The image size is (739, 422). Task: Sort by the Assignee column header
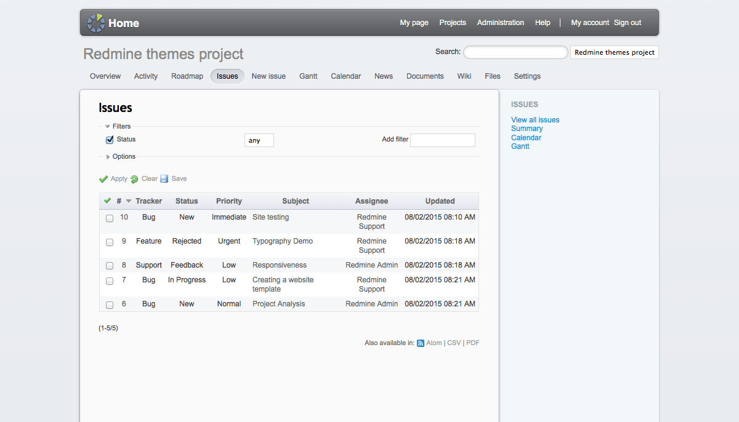coord(372,201)
